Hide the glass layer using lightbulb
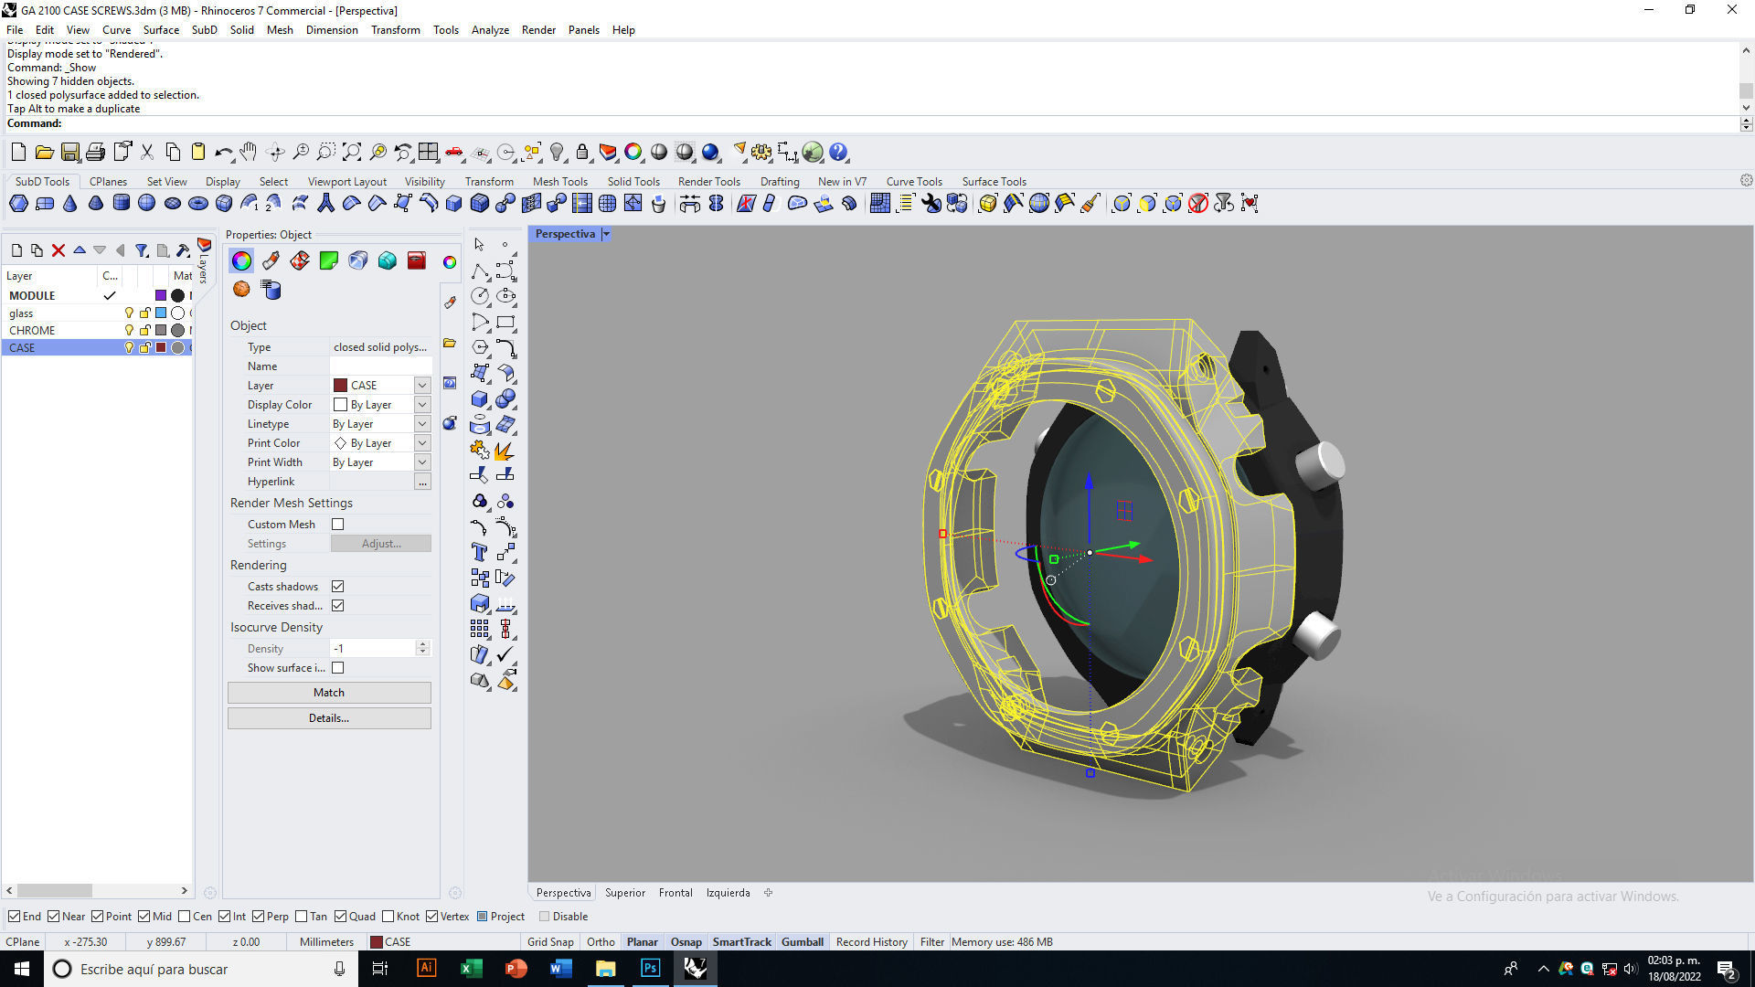1755x987 pixels. (x=129, y=313)
